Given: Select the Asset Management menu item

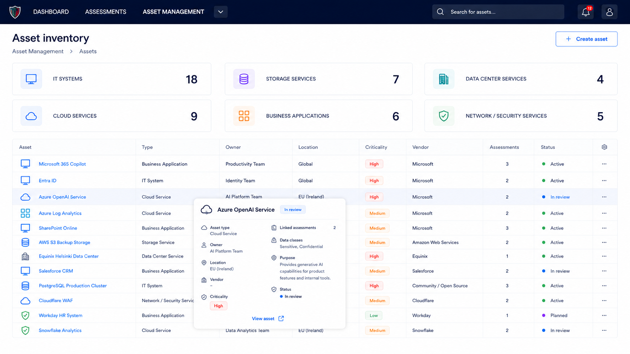Looking at the screenshot, I should 173,12.
